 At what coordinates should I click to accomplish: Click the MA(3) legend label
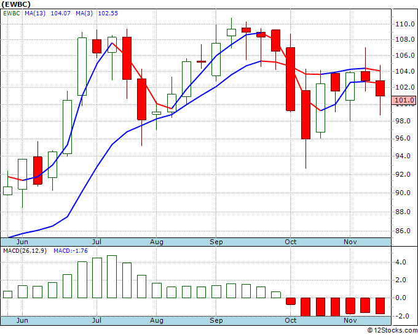(84, 13)
